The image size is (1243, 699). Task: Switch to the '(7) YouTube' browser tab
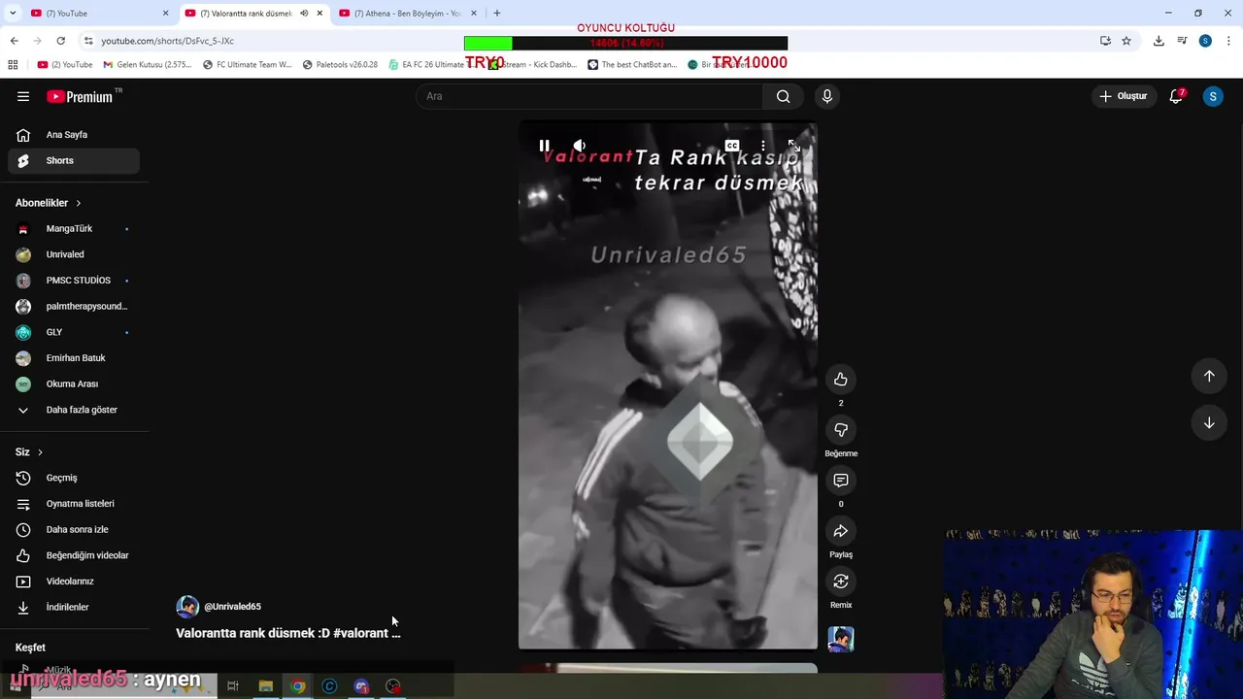[x=99, y=14]
